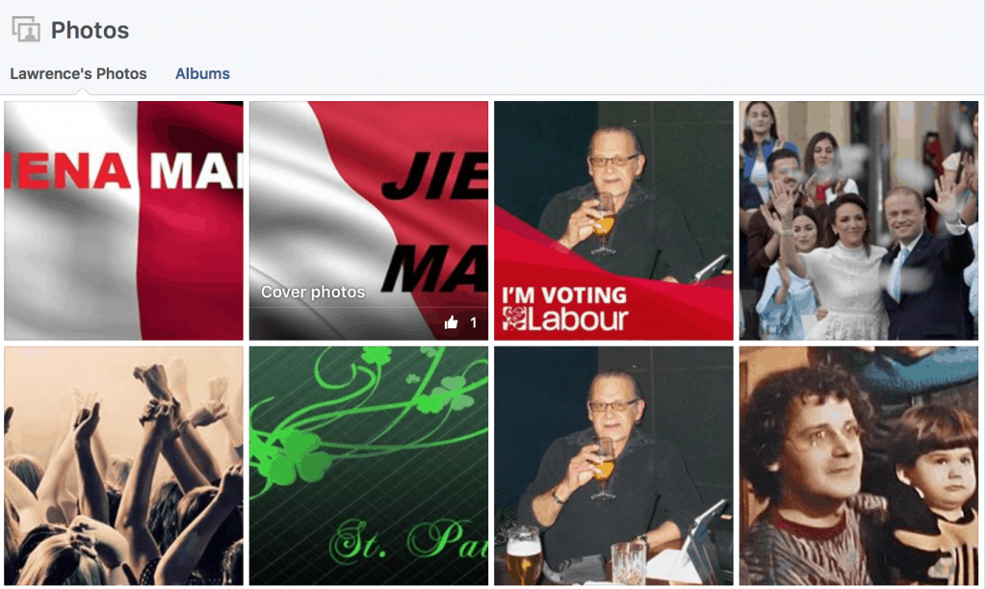Click the Labour rose logo in photo

[514, 318]
